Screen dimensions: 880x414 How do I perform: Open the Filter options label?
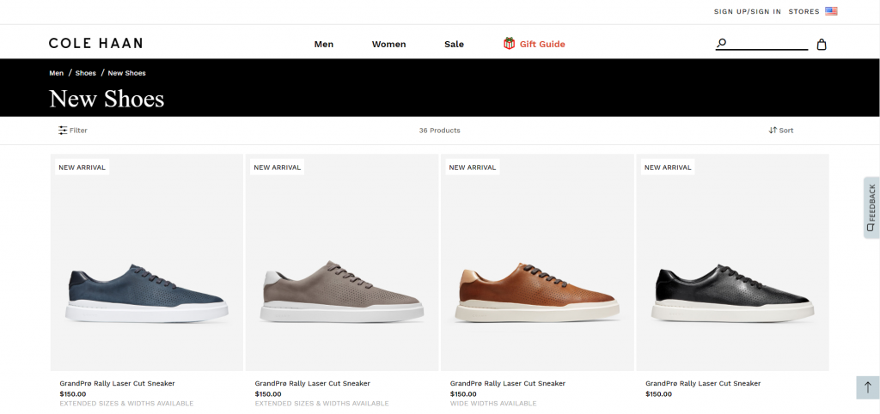(x=78, y=131)
